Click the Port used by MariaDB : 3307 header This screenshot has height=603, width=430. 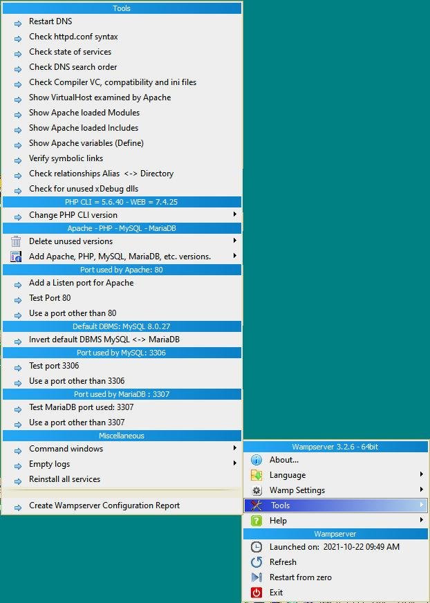pos(122,394)
